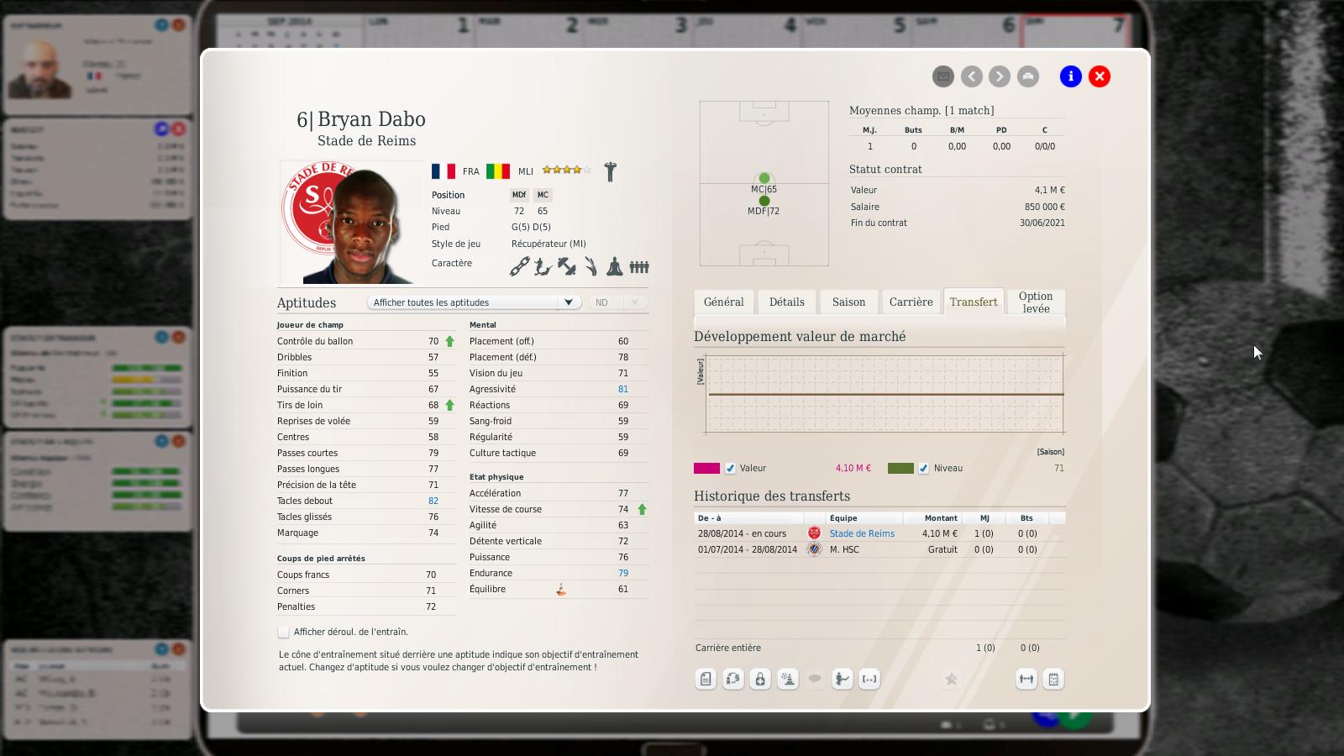Viewport: 1344px width, 756px height.
Task: Click the sliding tackle character trait icon
Action: pos(543,266)
